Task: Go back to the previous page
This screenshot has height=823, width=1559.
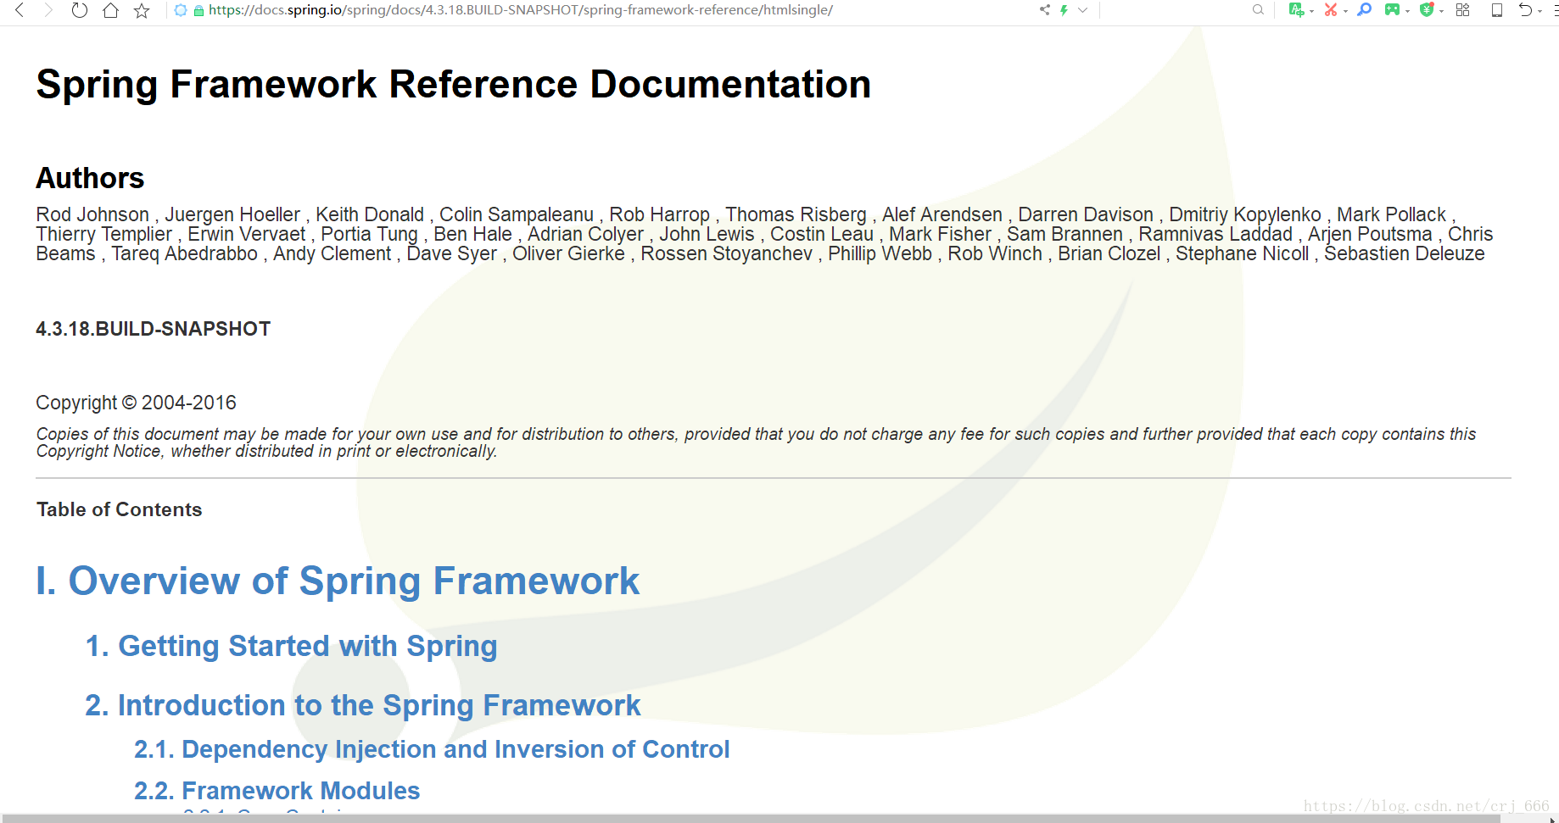Action: 20,10
